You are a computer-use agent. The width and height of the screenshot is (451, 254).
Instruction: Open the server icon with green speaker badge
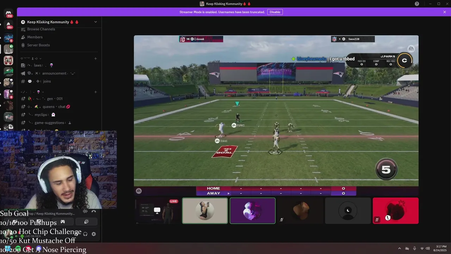8,49
